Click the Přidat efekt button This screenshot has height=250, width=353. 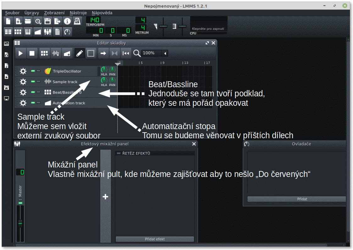(155, 239)
